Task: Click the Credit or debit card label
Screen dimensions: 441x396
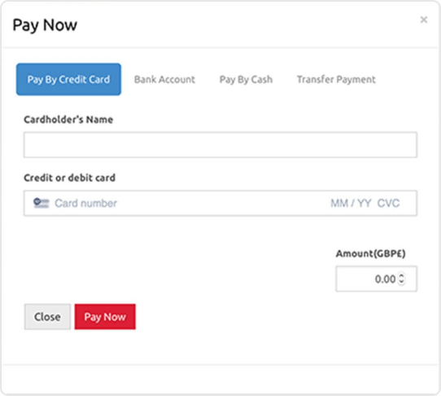Action: click(69, 178)
